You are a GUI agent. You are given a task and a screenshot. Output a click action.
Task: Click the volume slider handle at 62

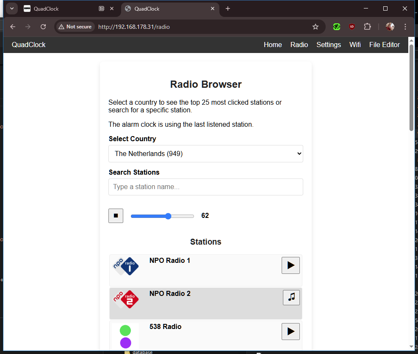tap(168, 216)
